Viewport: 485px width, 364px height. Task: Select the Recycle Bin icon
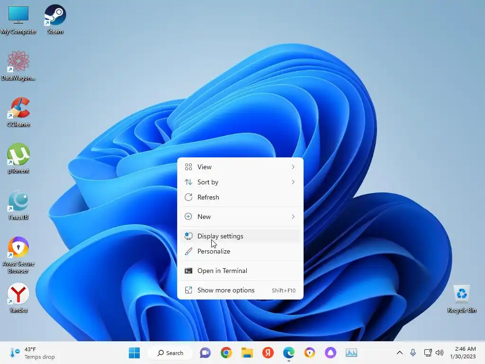click(461, 299)
